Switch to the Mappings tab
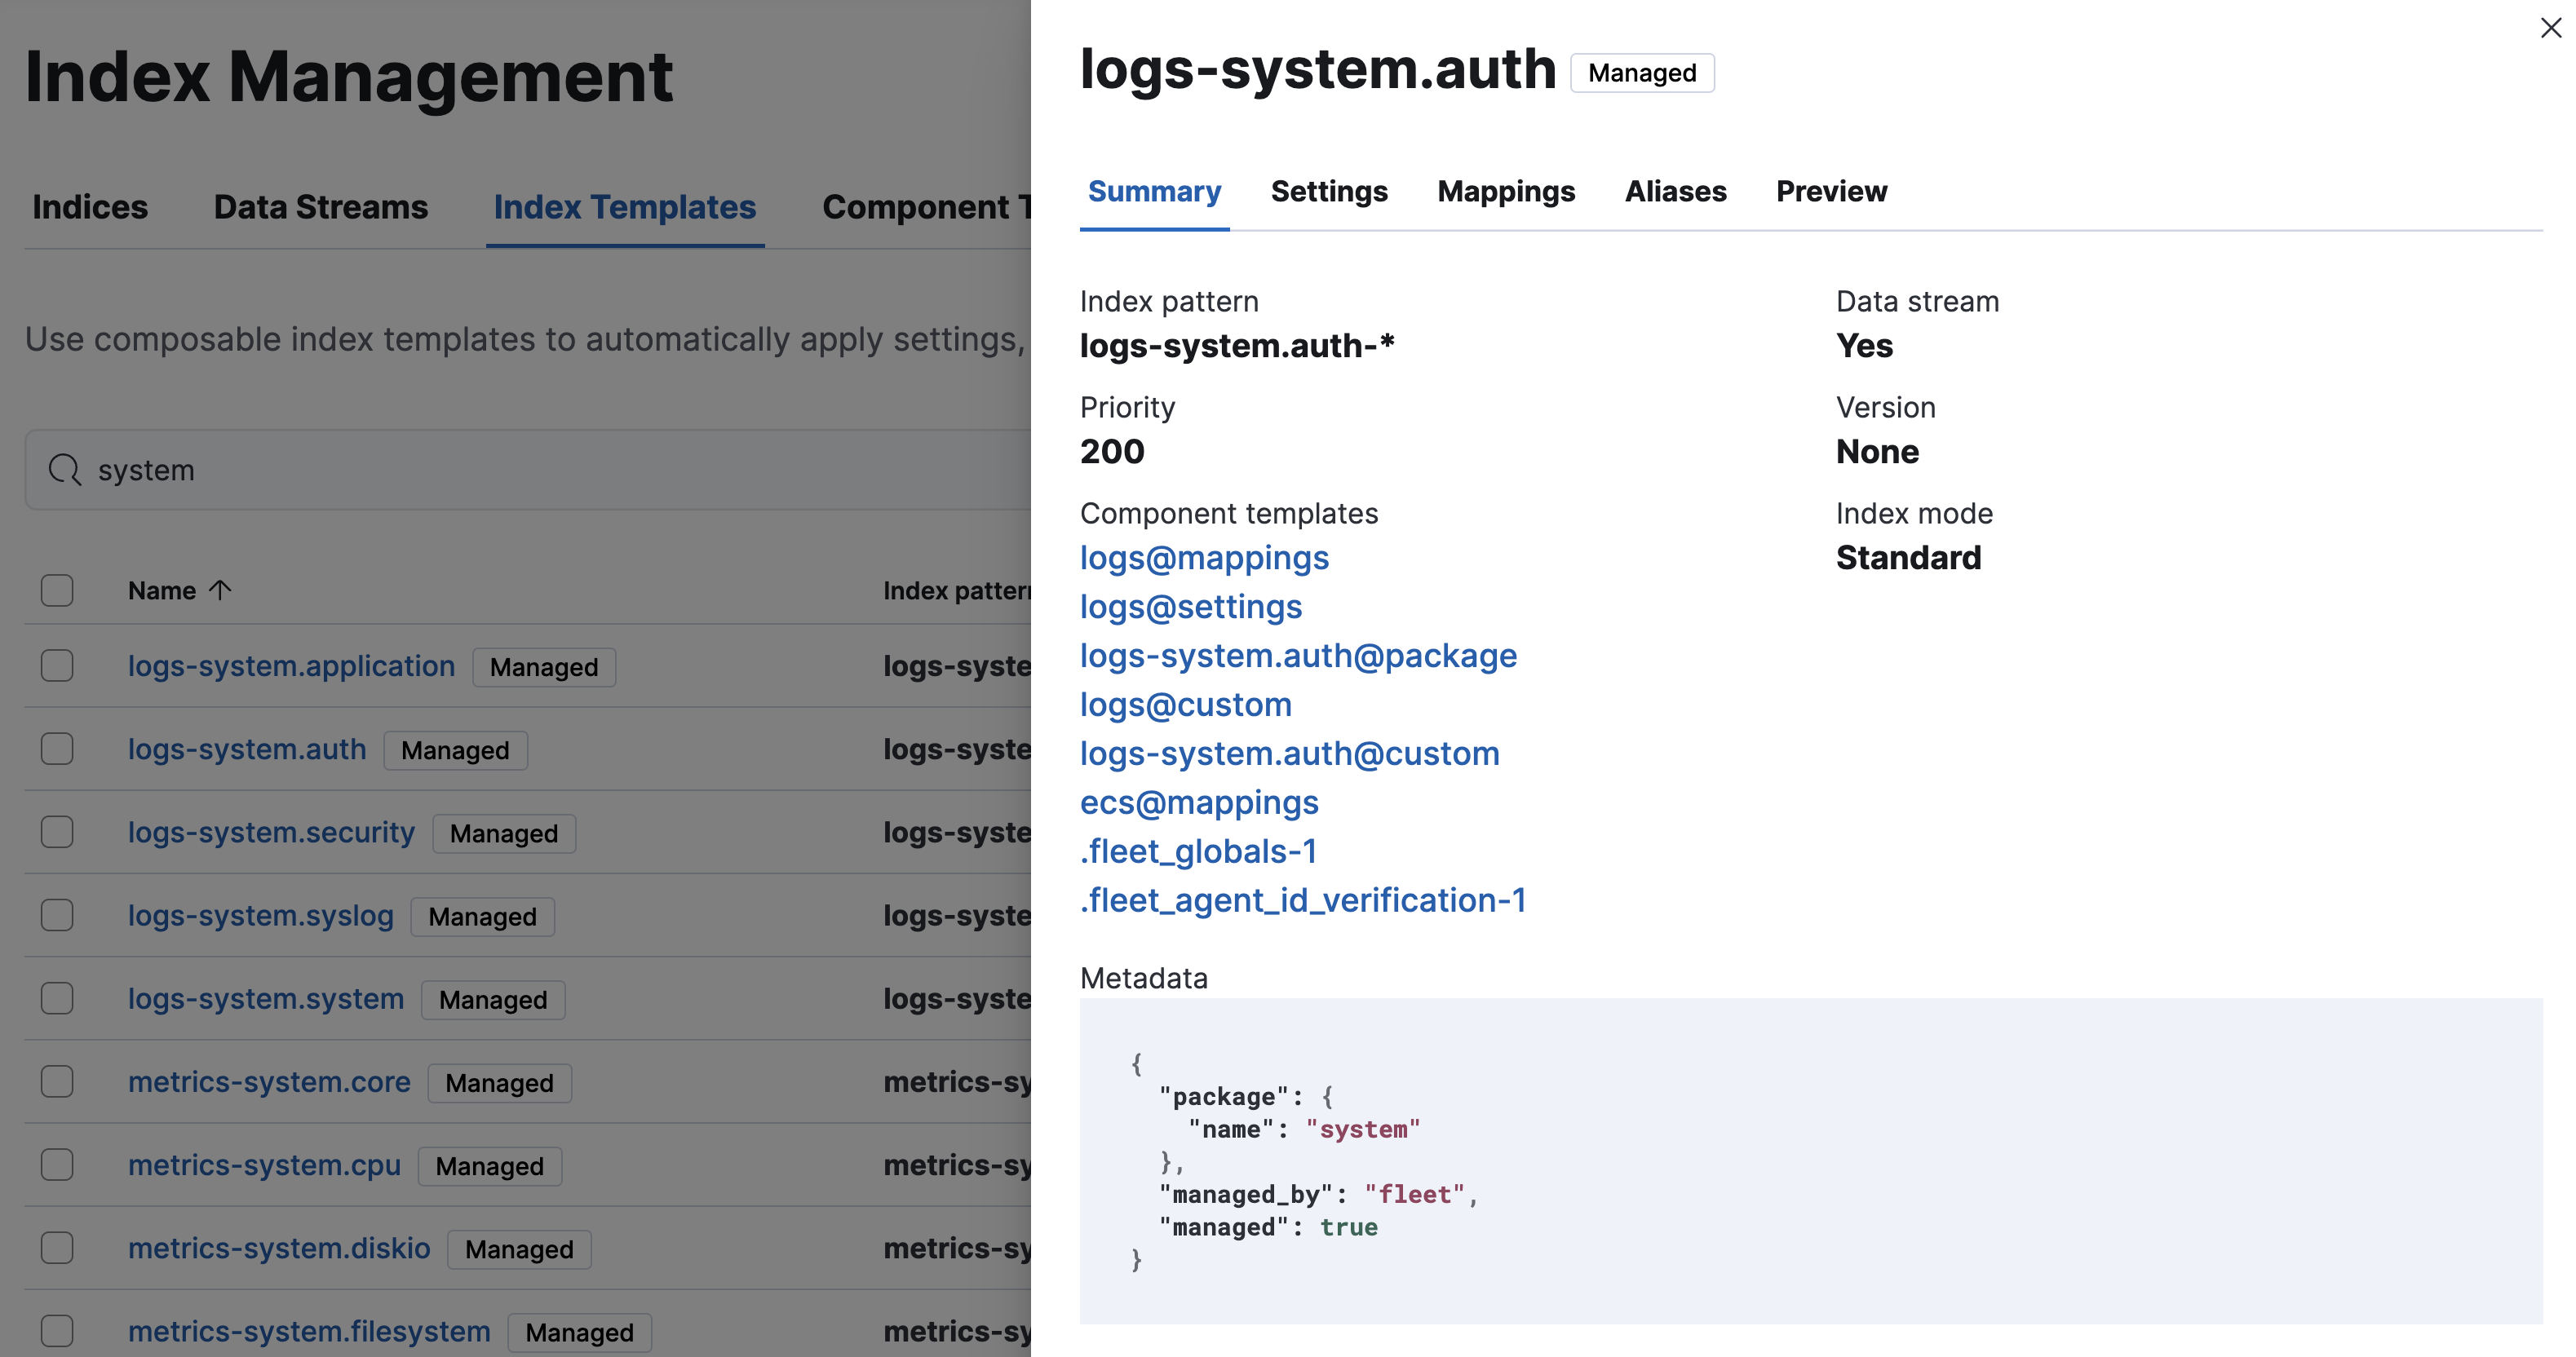This screenshot has height=1357, width=2576. click(1506, 191)
